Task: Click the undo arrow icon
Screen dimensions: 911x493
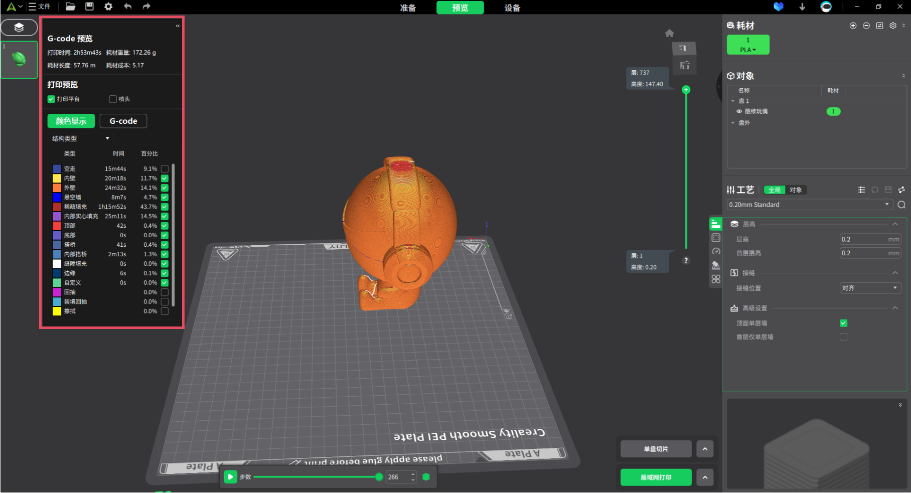Action: [x=127, y=7]
